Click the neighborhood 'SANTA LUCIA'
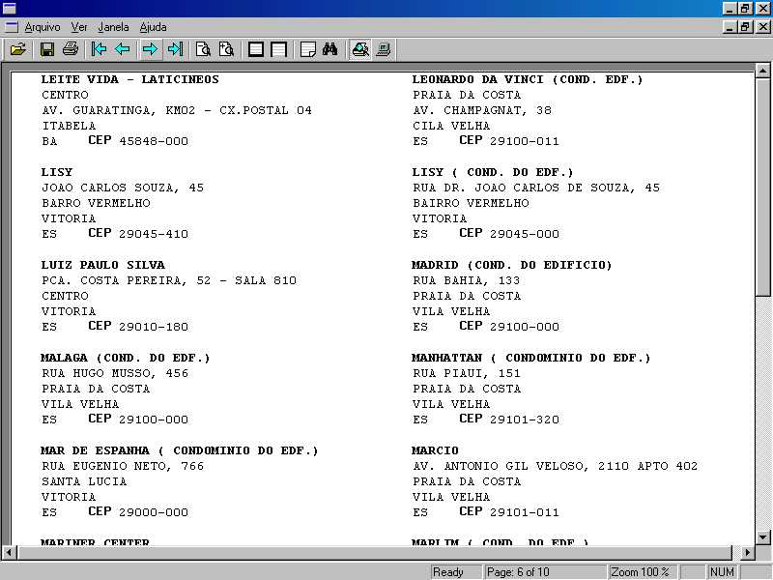 coord(84,481)
